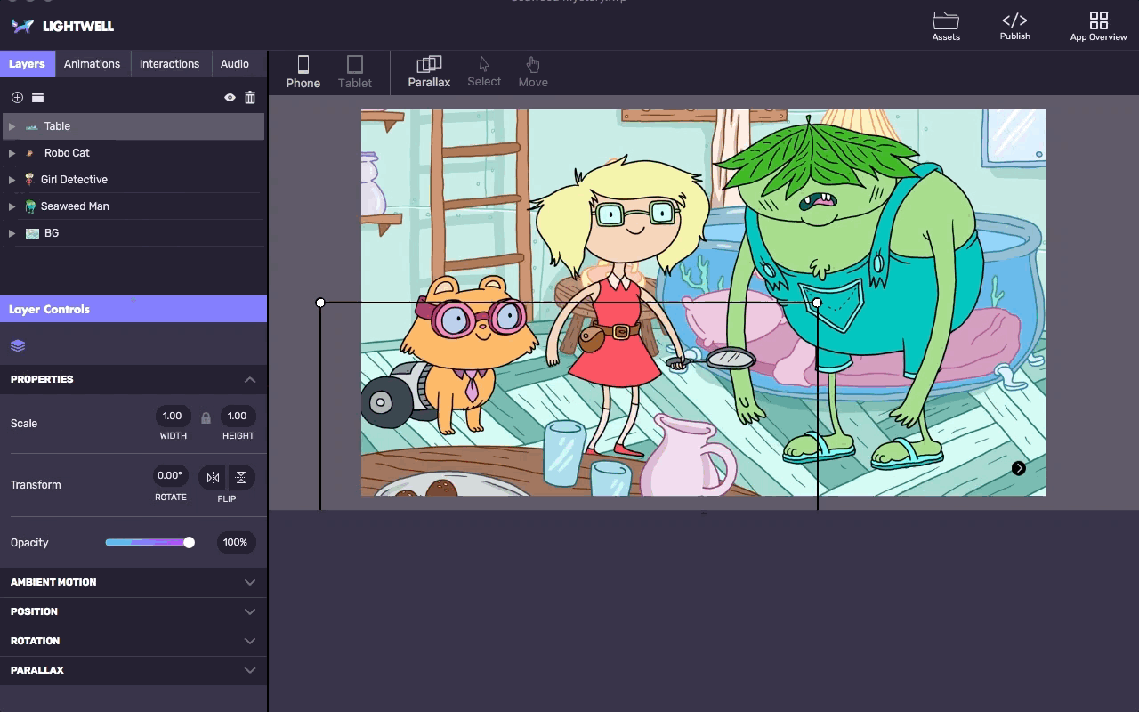Click the BG thumbnail icon
Image resolution: width=1139 pixels, height=712 pixels.
[32, 233]
